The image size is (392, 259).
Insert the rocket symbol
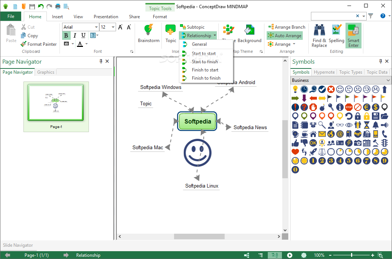[313, 152]
